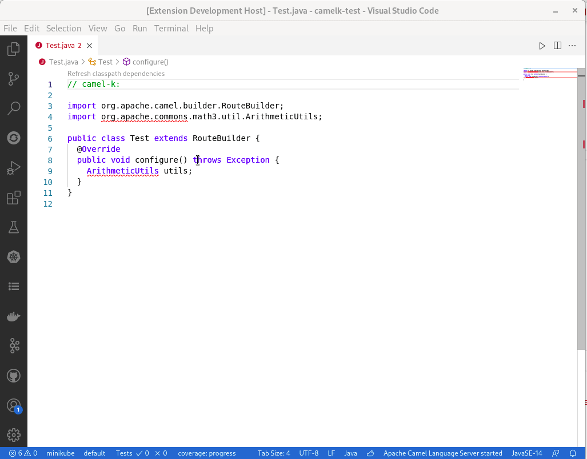Open the Kubernetes view in the sidebar
The width and height of the screenshot is (587, 459).
(x=14, y=257)
